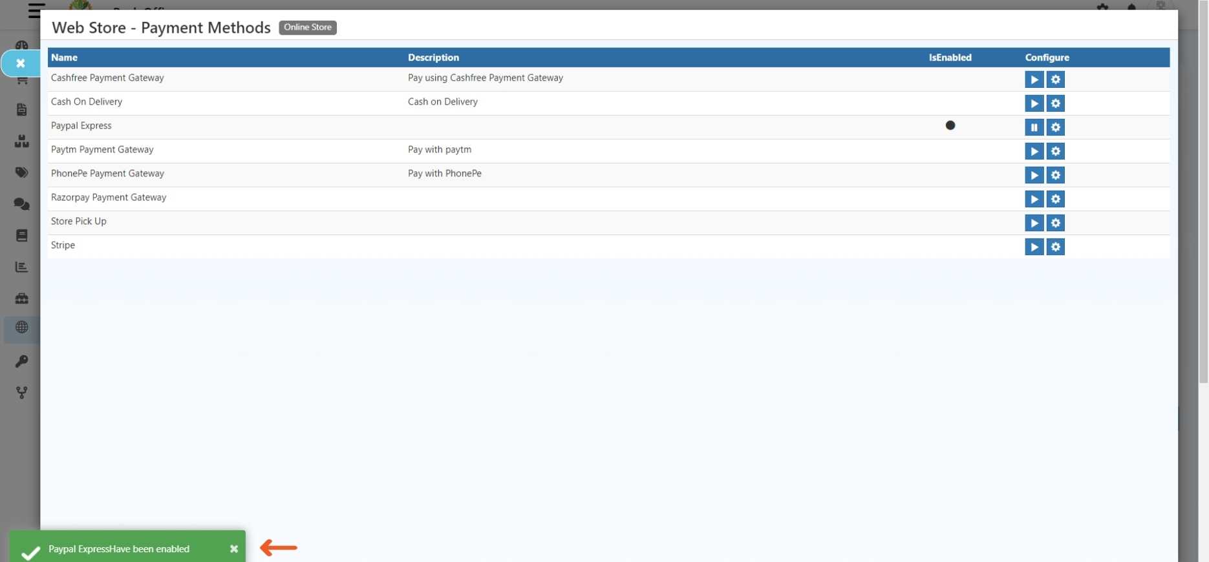The width and height of the screenshot is (1209, 562).
Task: Open the inventory boxes sidebar icon
Action: (x=22, y=141)
